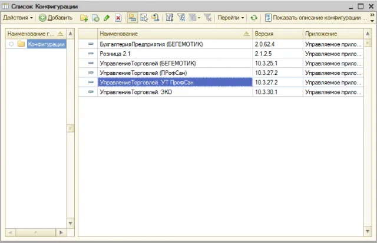Select row УправлениеТорговлей. ЭКО
The width and height of the screenshot is (377, 243).
[x=221, y=92]
